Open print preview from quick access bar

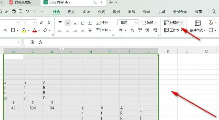pyautogui.click(x=21, y=12)
